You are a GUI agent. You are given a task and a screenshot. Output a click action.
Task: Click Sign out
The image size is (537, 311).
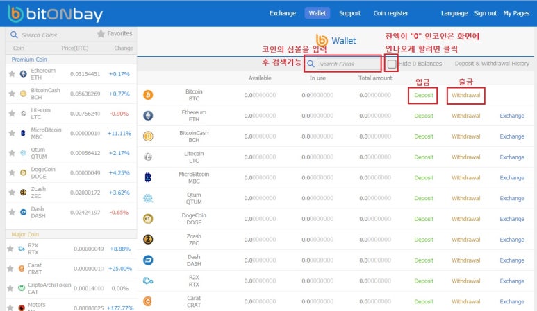tap(486, 13)
